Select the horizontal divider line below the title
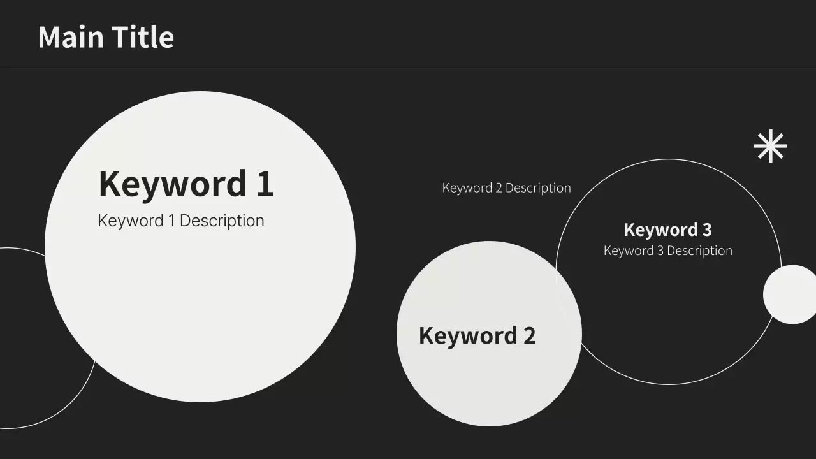Screen dimensions: 816x459 point(408,68)
